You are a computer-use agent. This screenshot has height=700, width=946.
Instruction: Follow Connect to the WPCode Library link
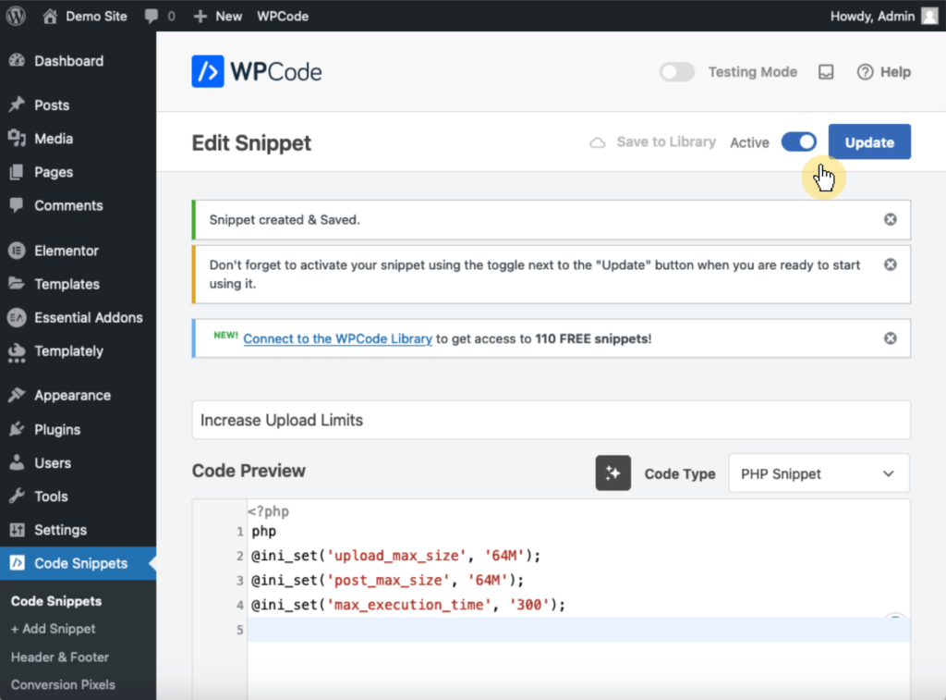coord(338,338)
